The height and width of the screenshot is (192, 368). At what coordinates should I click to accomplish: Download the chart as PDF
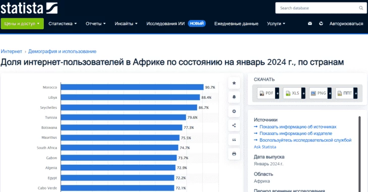[x=268, y=93]
